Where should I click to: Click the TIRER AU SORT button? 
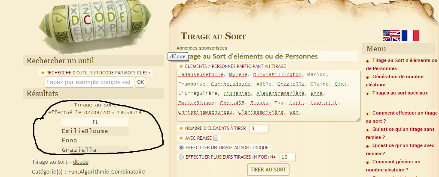tap(268, 170)
